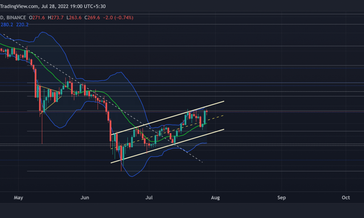
Task: Click the open value O271.6
Action: [x=37, y=17]
